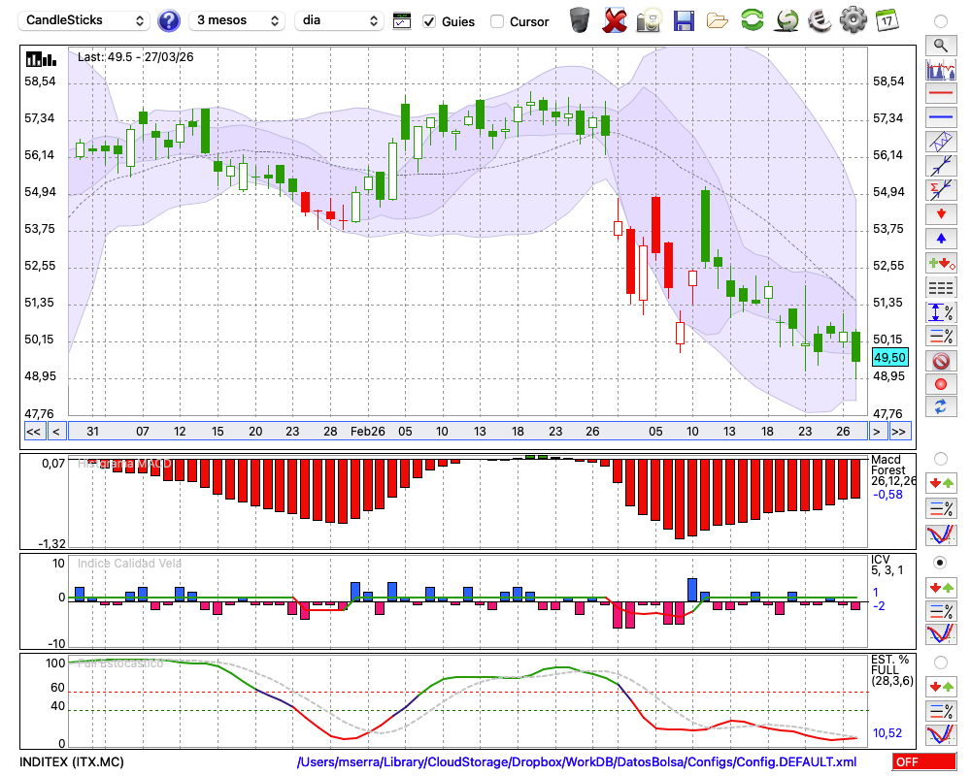Select the radio button beside Macd Forest panel
This screenshot has width=971, height=776.
(x=940, y=458)
